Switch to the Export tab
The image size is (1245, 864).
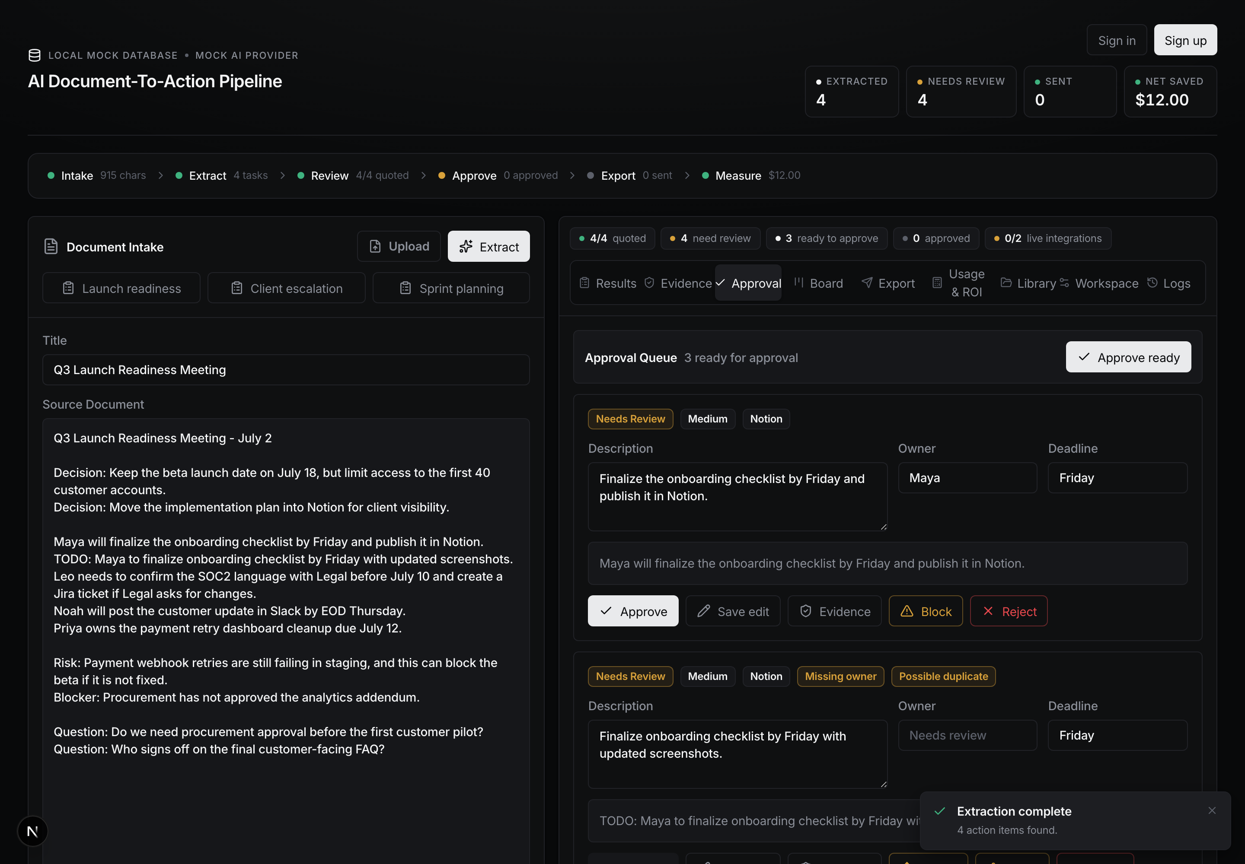(x=888, y=283)
